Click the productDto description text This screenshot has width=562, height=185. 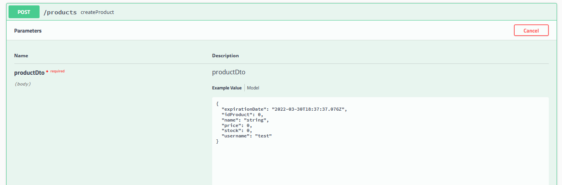[229, 72]
